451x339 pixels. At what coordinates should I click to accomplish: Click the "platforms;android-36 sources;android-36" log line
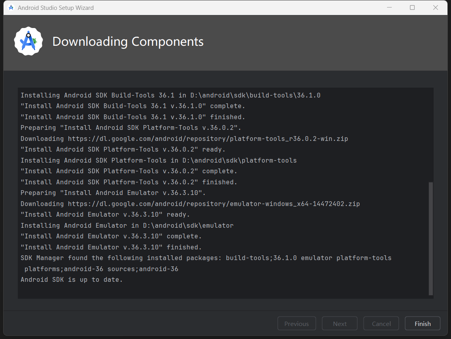point(101,269)
